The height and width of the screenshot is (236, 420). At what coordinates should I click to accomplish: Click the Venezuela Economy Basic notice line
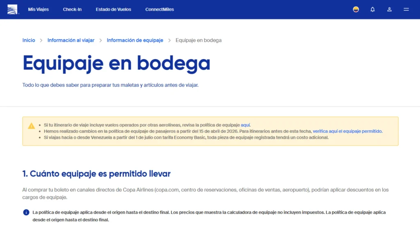point(186,138)
